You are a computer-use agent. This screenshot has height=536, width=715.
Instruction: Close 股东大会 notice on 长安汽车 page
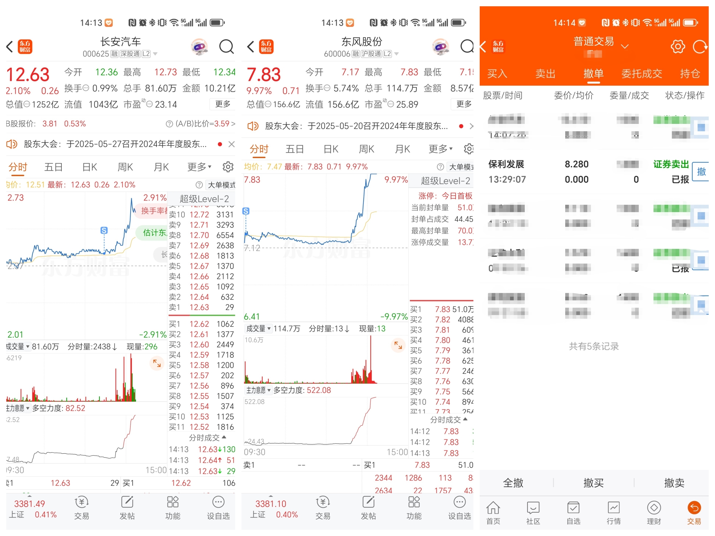pyautogui.click(x=231, y=144)
